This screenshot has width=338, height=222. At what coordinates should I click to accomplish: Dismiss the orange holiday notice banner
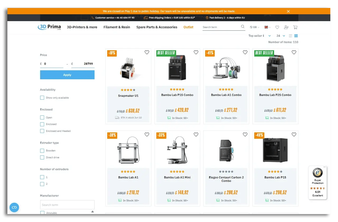pos(288,11)
